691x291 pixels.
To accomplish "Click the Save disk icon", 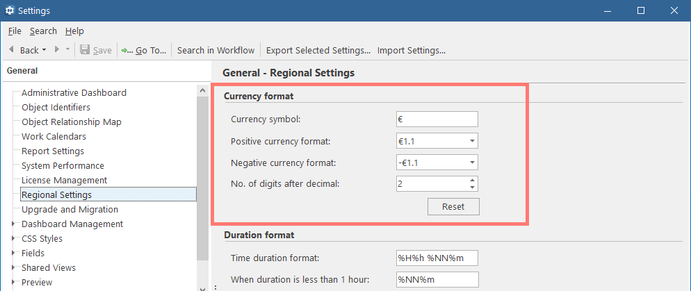I will [85, 50].
